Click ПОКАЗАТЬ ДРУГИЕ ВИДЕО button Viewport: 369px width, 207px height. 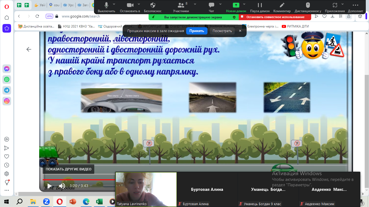68,169
